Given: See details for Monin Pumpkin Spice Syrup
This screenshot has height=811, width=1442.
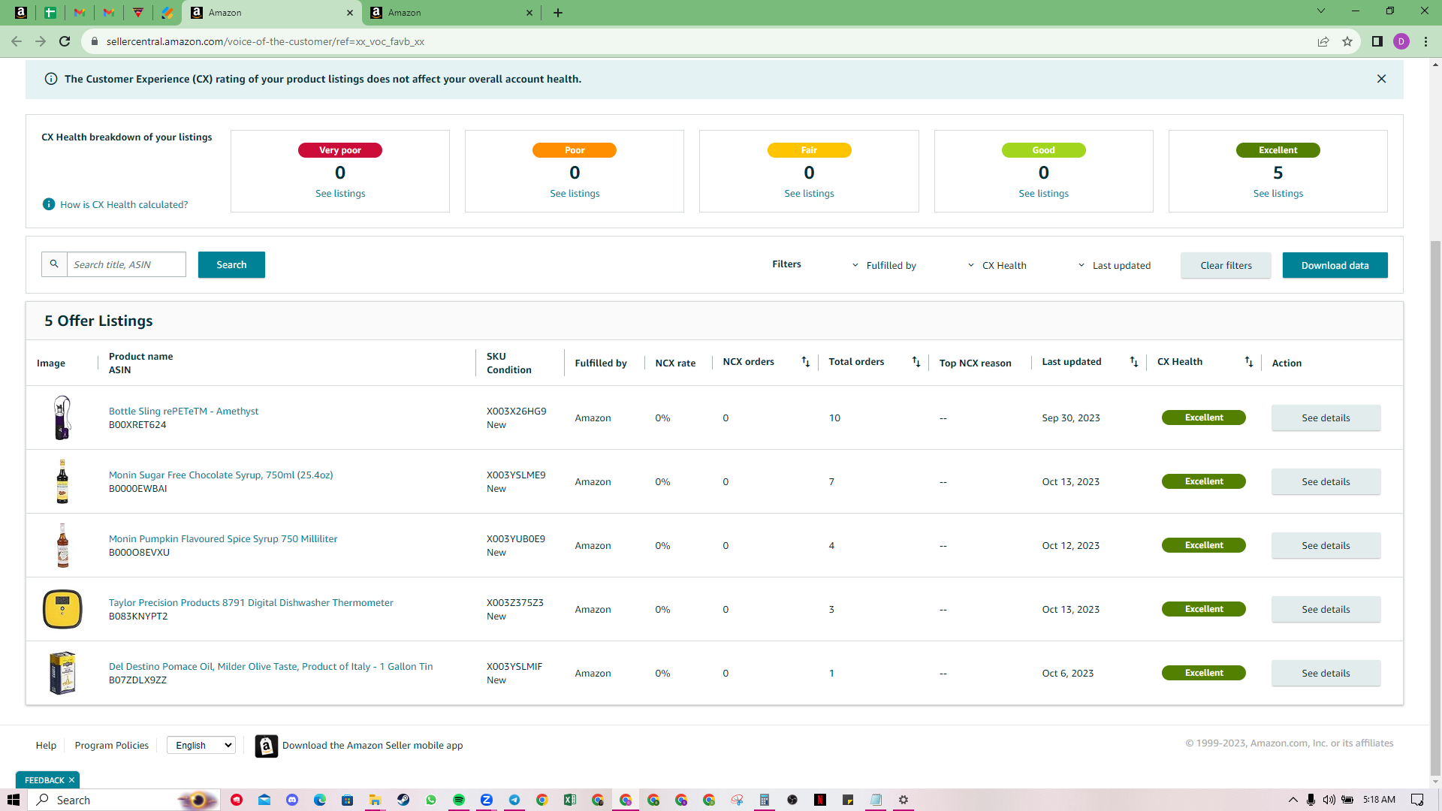Looking at the screenshot, I should tap(1326, 546).
